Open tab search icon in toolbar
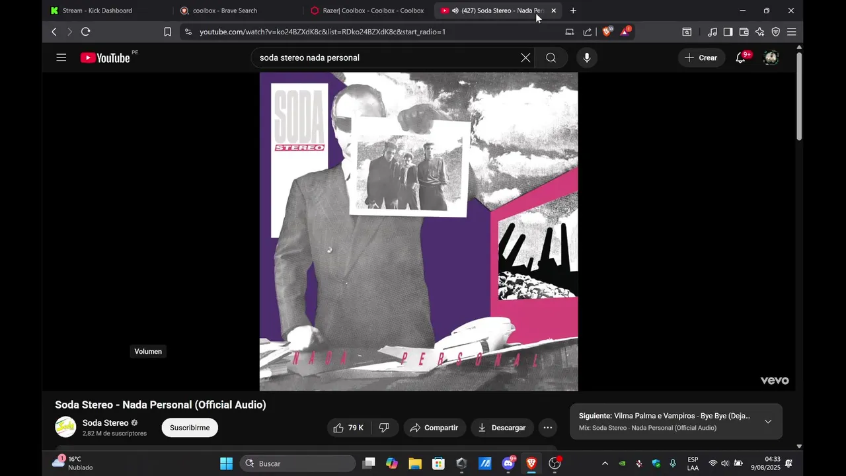 [x=687, y=32]
